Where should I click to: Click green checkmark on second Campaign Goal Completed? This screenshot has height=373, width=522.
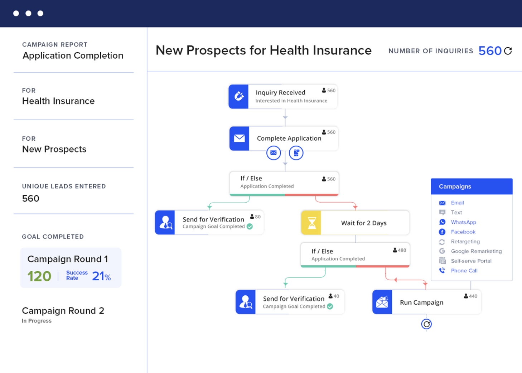330,306
